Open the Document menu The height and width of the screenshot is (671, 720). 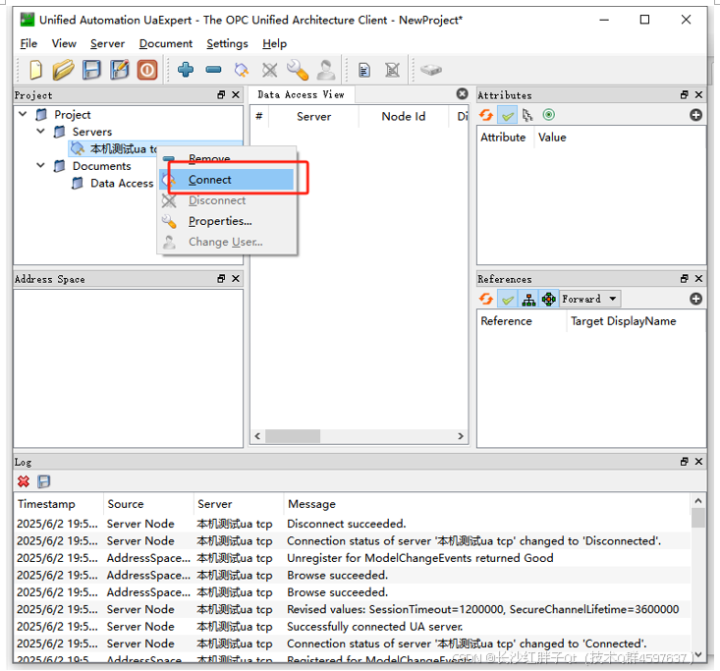(x=166, y=43)
